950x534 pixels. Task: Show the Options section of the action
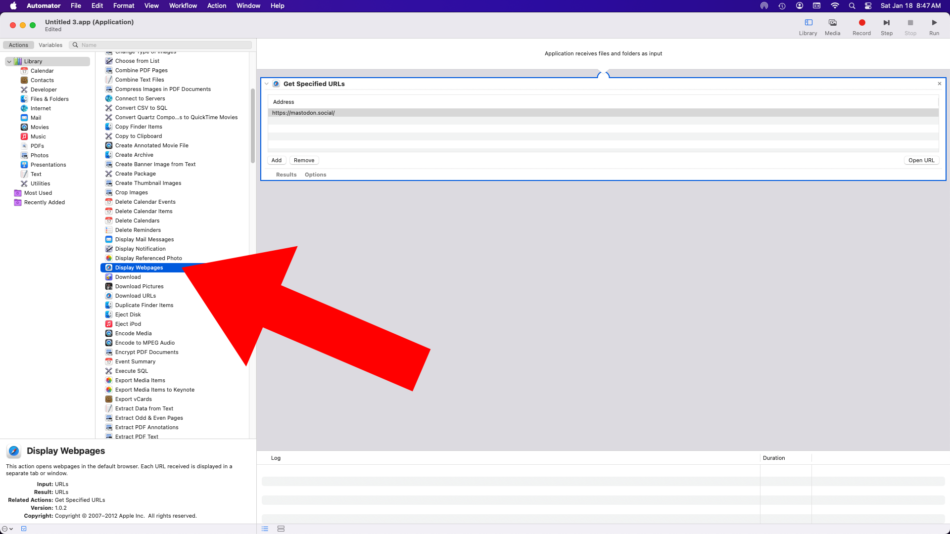315,175
